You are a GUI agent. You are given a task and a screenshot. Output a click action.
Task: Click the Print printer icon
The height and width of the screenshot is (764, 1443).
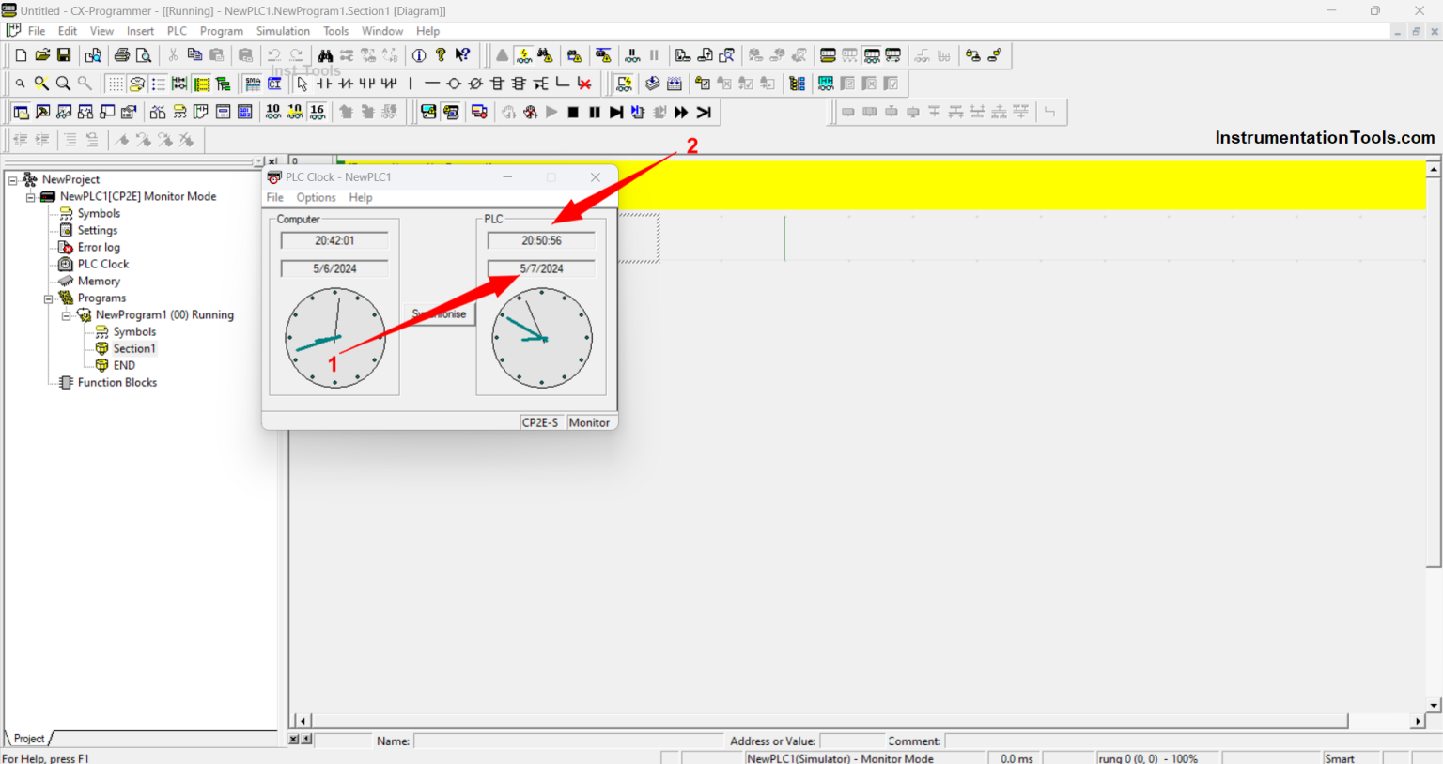pos(121,55)
